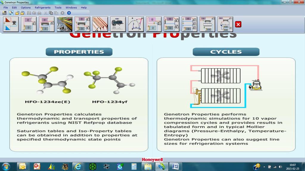The width and height of the screenshot is (305, 171).
Task: Click the HFO-1234ze(E) label
Action: point(47,102)
